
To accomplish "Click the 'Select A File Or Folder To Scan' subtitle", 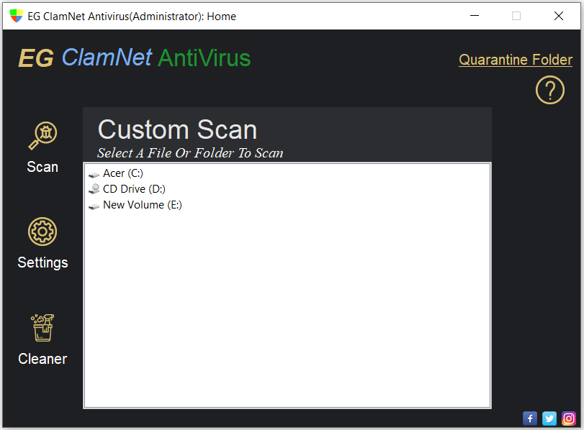I will point(190,153).
